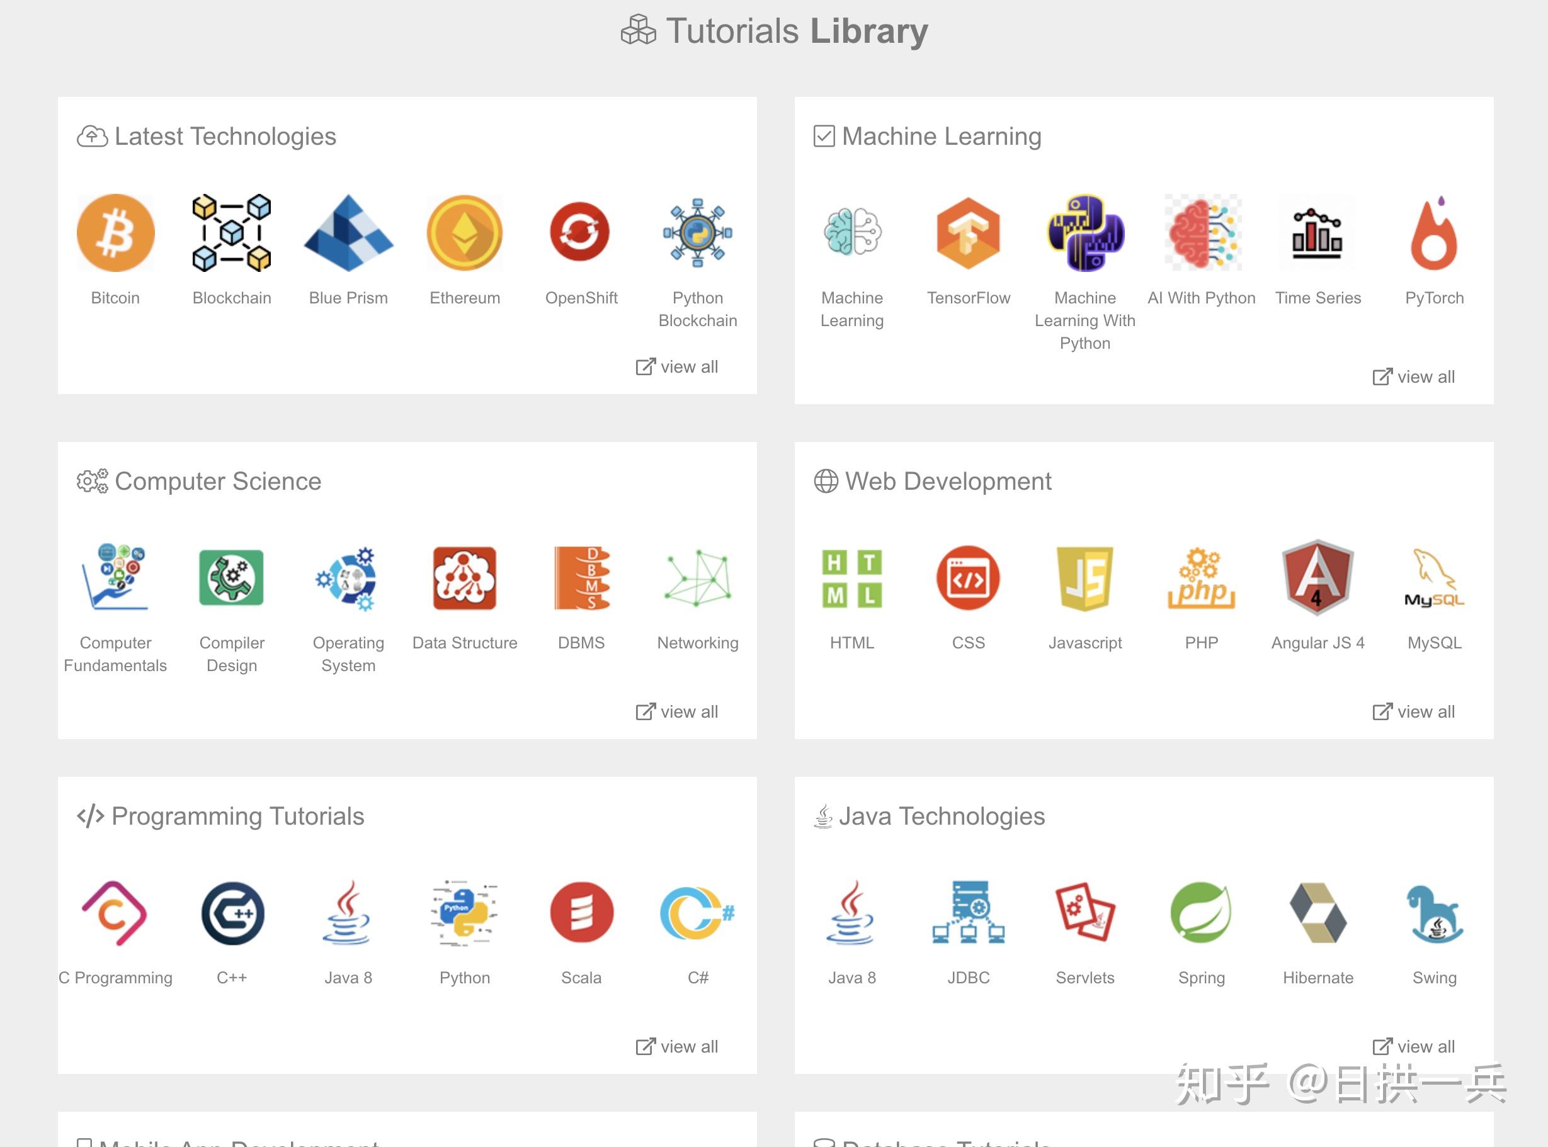Open the Bitcoin tutorial icon

(x=115, y=232)
